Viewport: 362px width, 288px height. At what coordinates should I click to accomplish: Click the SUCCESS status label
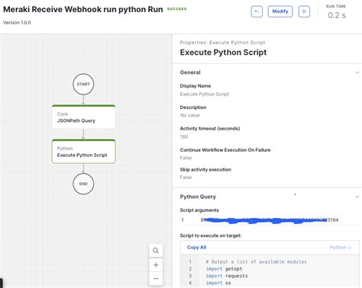click(x=176, y=9)
